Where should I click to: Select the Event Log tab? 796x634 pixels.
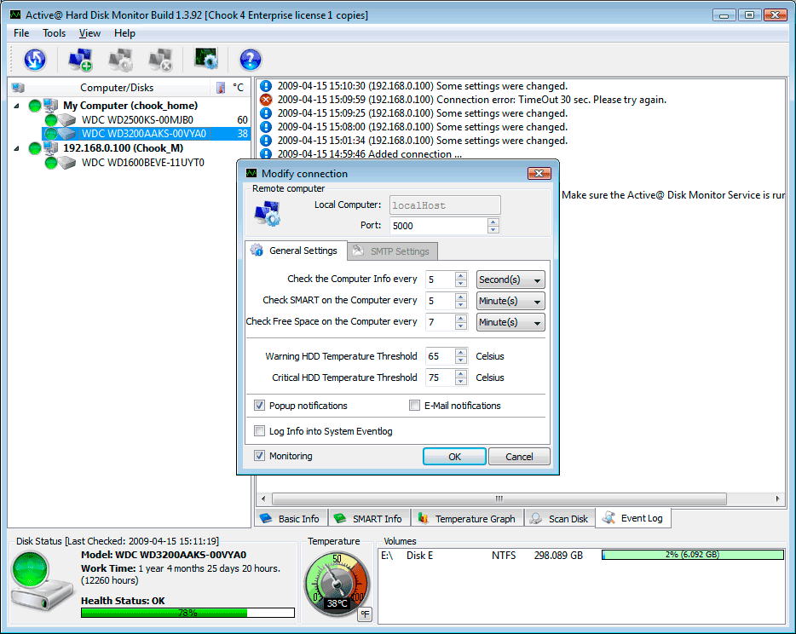633,518
